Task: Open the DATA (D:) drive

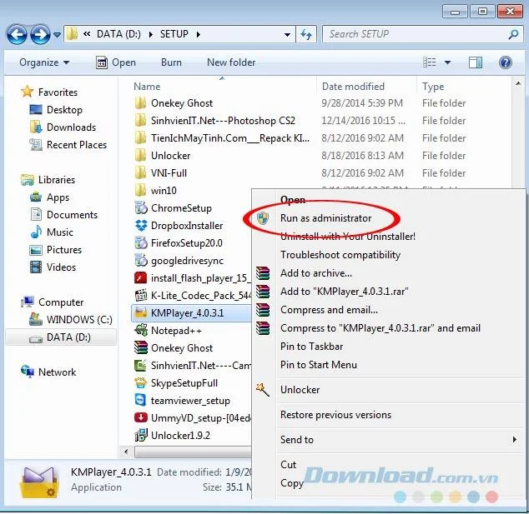Action: pos(60,337)
